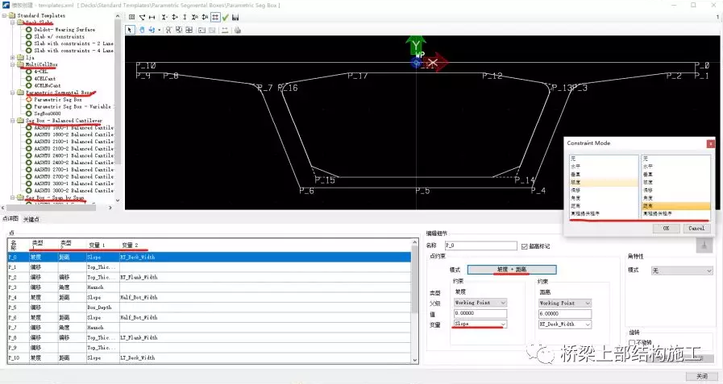Click the green circle icon of 4-CEL

(x=29, y=72)
